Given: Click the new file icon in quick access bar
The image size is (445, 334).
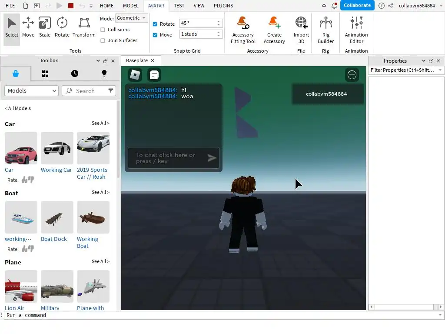Looking at the screenshot, I should click(26, 5).
